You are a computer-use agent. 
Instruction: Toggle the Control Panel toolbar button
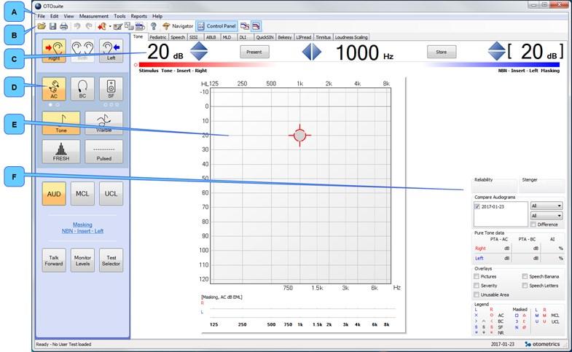[x=216, y=26]
